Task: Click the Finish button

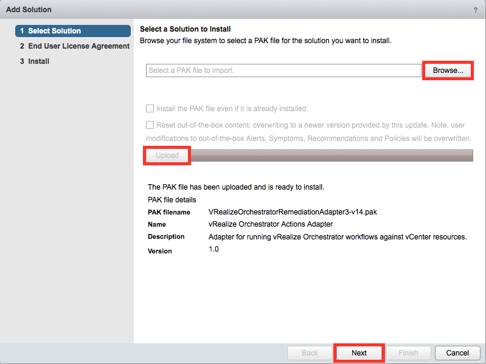Action: coord(408,353)
